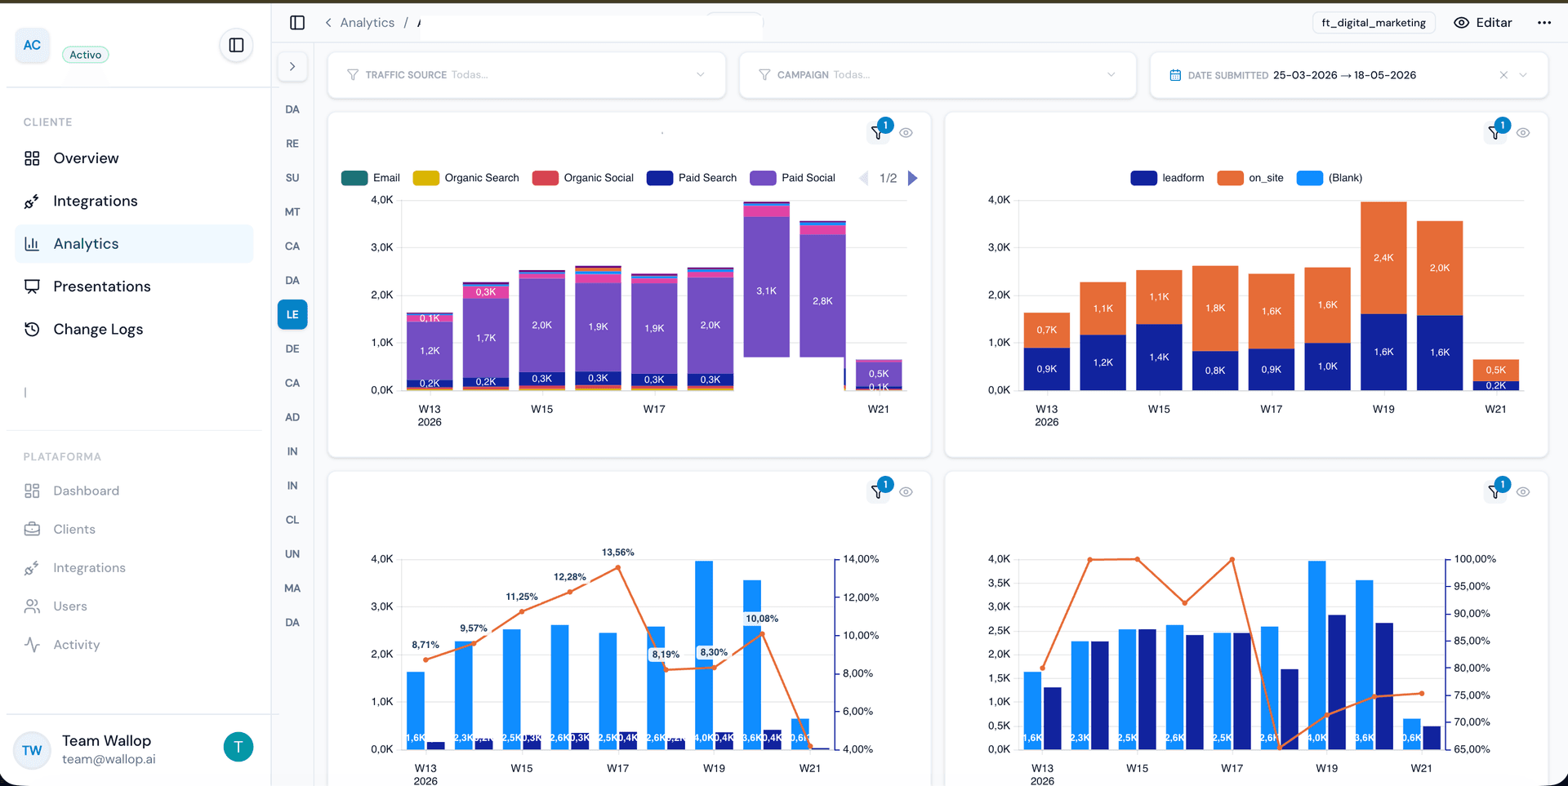The width and height of the screenshot is (1568, 786).
Task: Open the three-dots more options menu
Action: [x=1543, y=23]
